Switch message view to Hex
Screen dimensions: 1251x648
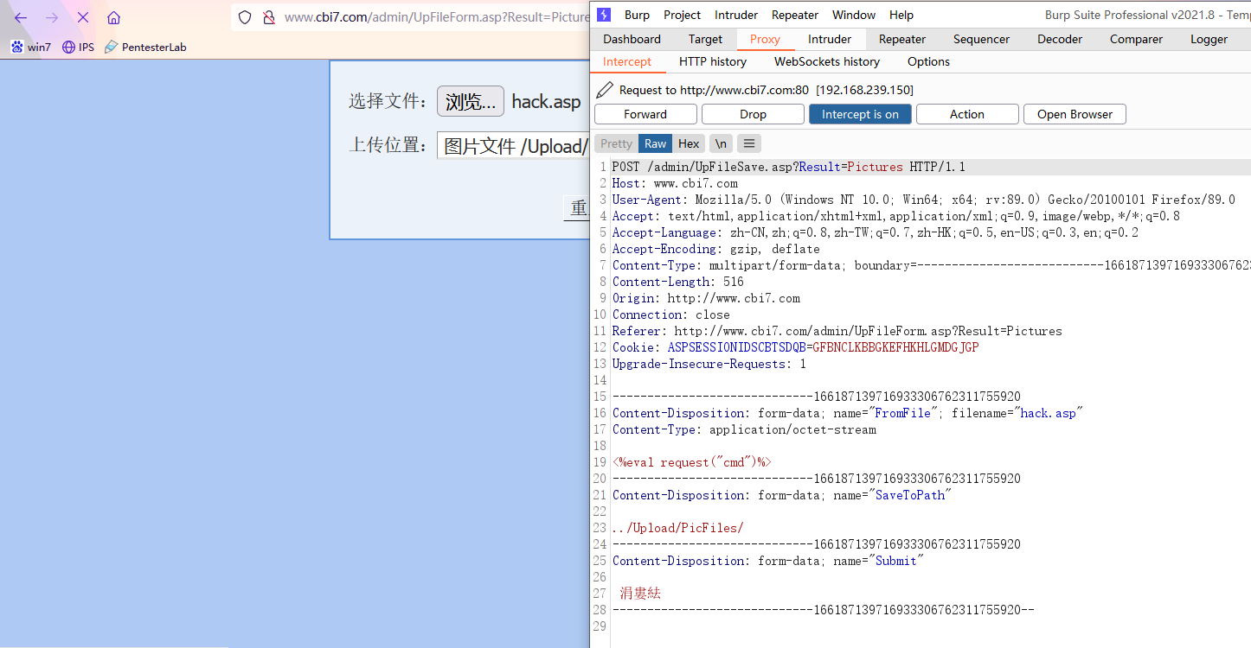pyautogui.click(x=689, y=143)
